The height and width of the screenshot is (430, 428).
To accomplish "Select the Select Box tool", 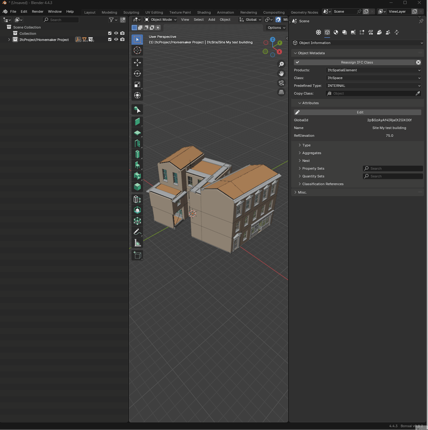I will pos(137,39).
